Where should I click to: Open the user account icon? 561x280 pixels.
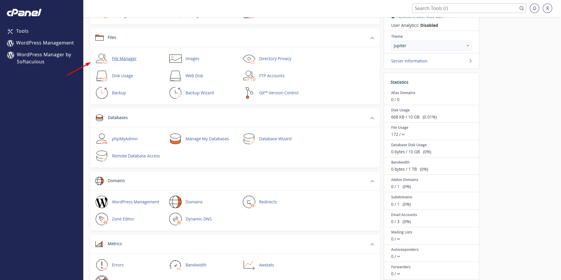547,8
